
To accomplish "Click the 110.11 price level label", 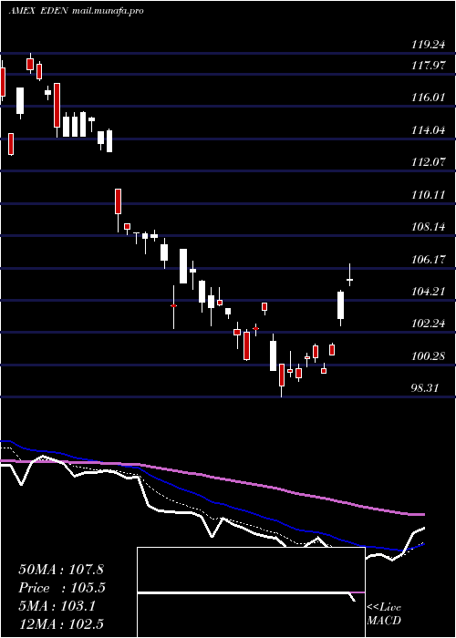I will tap(428, 194).
